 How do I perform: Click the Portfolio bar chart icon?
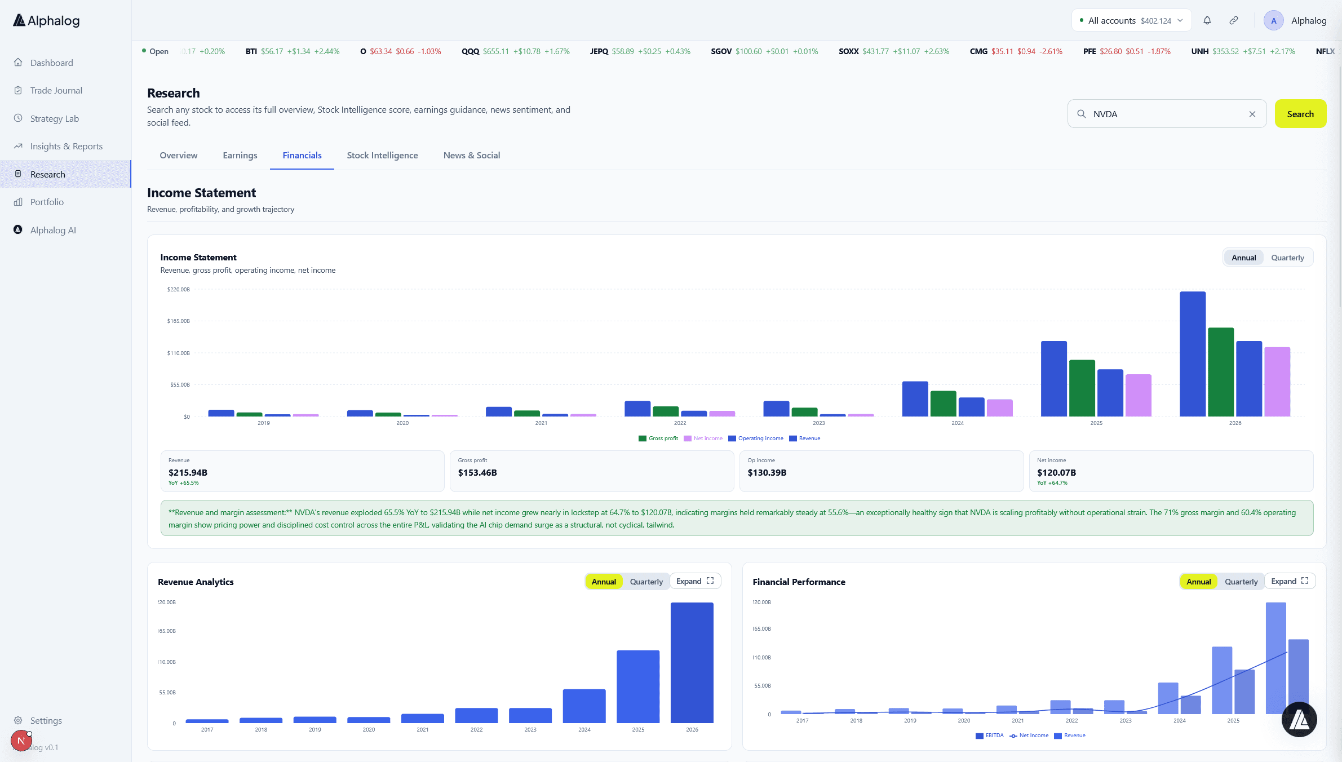coord(18,202)
